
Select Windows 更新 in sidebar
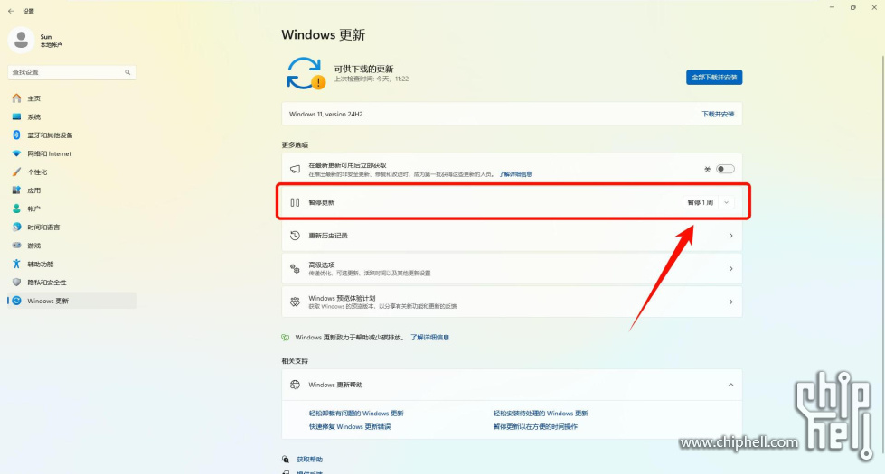[x=71, y=301]
